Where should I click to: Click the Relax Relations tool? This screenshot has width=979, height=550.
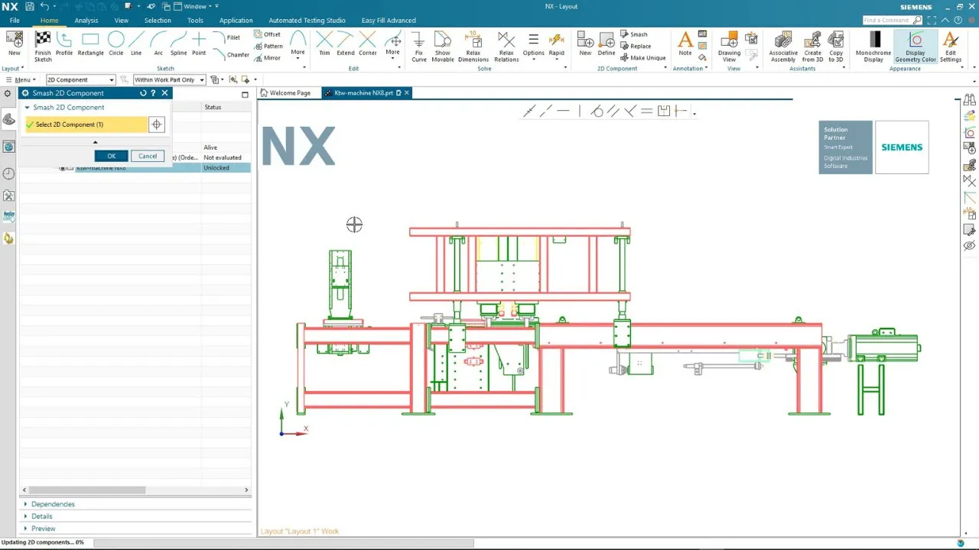coord(506,47)
